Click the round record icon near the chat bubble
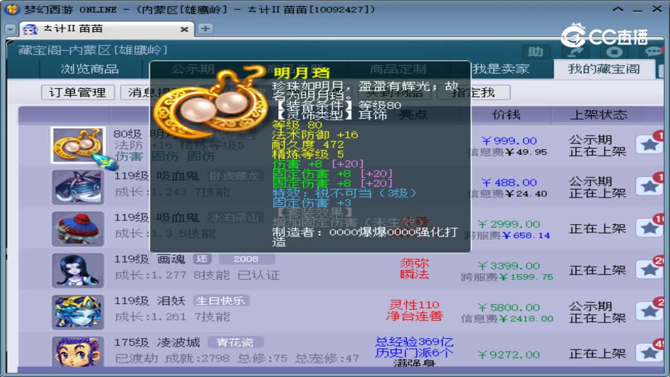Viewport: 670px width, 377px height. (614, 52)
